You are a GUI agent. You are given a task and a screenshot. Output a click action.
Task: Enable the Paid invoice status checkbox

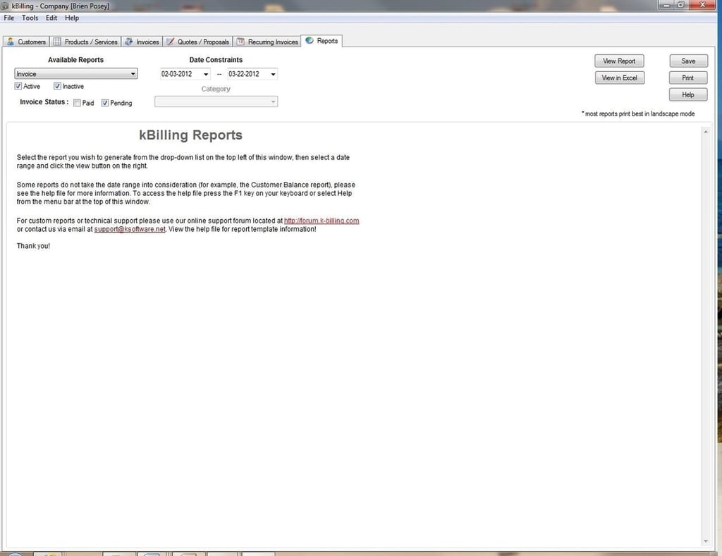tap(77, 103)
